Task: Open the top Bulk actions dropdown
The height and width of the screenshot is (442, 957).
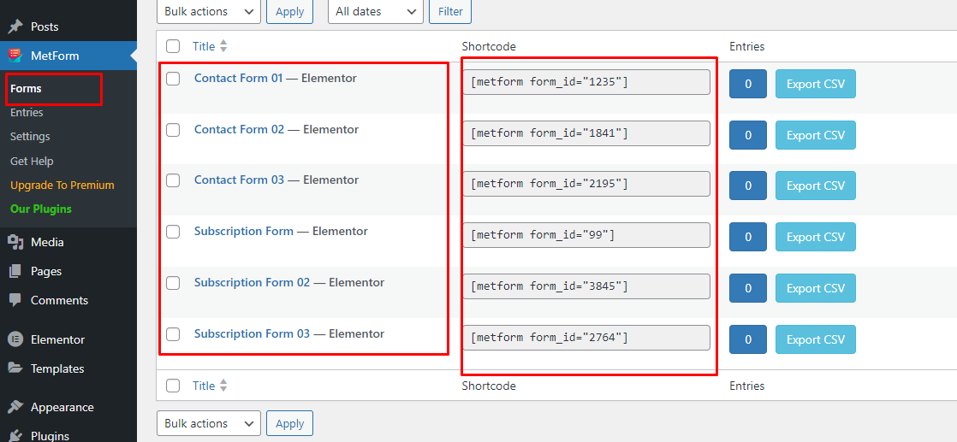Action: pyautogui.click(x=209, y=12)
